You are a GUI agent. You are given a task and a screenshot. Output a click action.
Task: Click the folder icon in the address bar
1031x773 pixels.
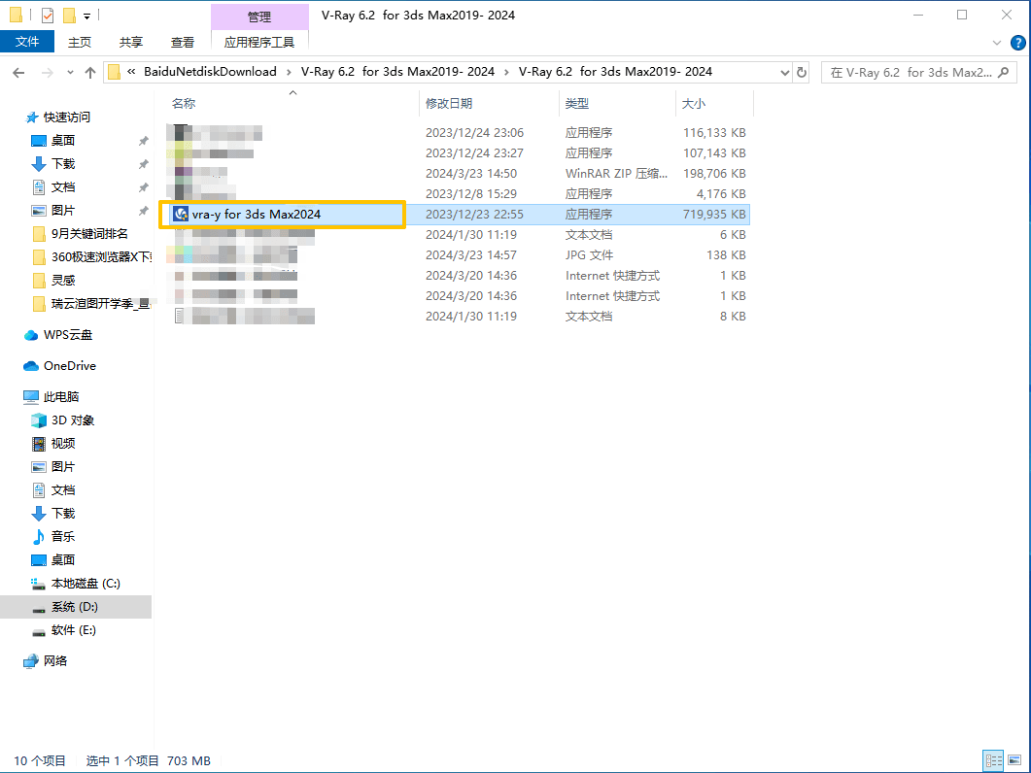pyautogui.click(x=114, y=72)
